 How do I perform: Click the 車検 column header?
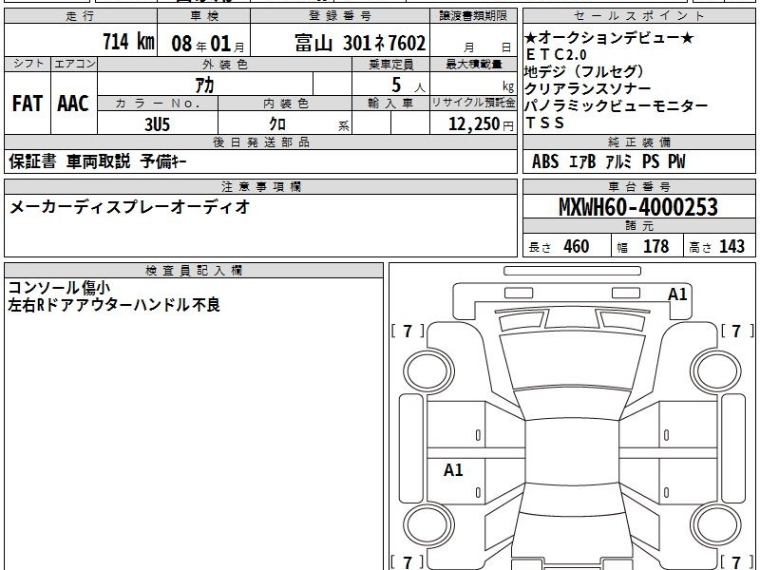click(x=204, y=16)
